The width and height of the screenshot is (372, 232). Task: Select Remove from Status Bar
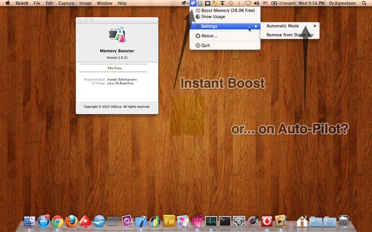click(x=290, y=35)
